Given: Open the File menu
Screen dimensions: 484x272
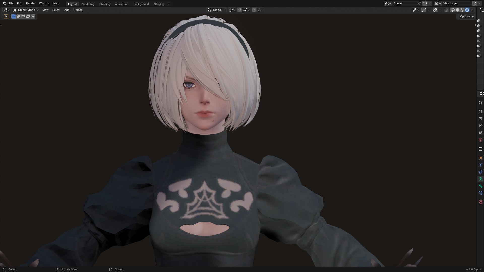Looking at the screenshot, I should point(11,3).
